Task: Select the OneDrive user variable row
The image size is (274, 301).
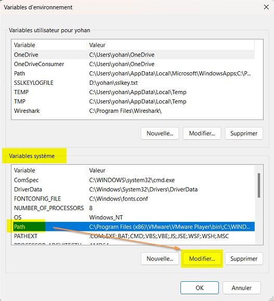Action: click(134, 55)
